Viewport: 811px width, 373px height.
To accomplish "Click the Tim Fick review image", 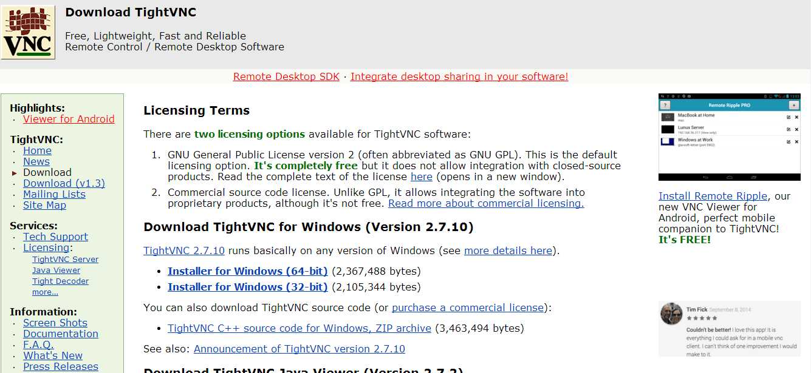I will click(x=730, y=329).
